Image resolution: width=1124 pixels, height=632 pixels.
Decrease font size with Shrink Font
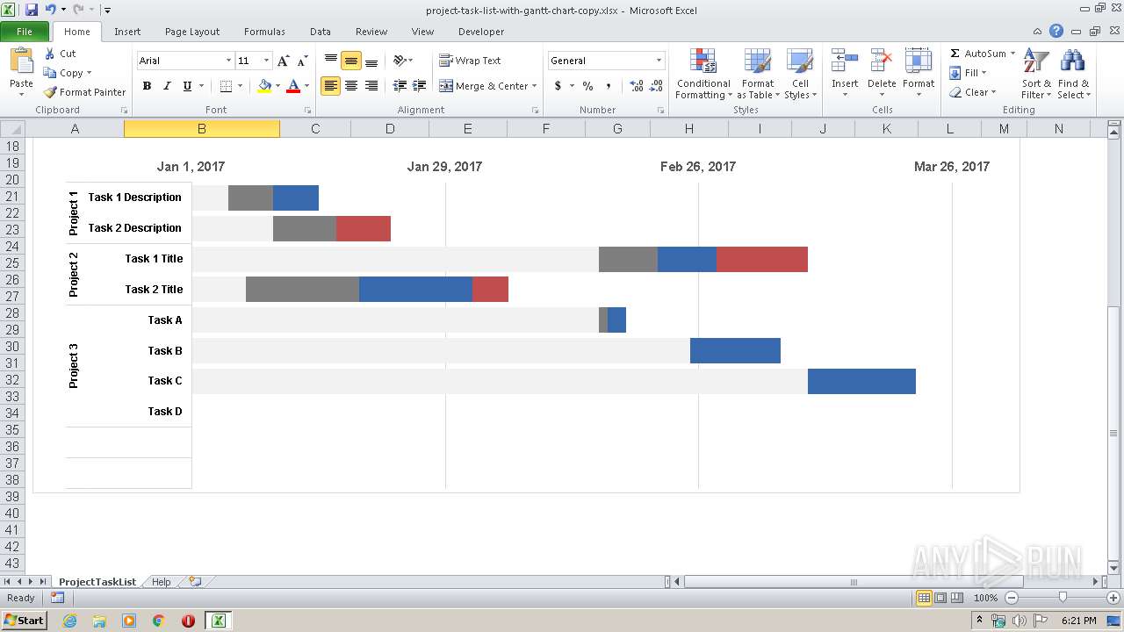coord(302,61)
